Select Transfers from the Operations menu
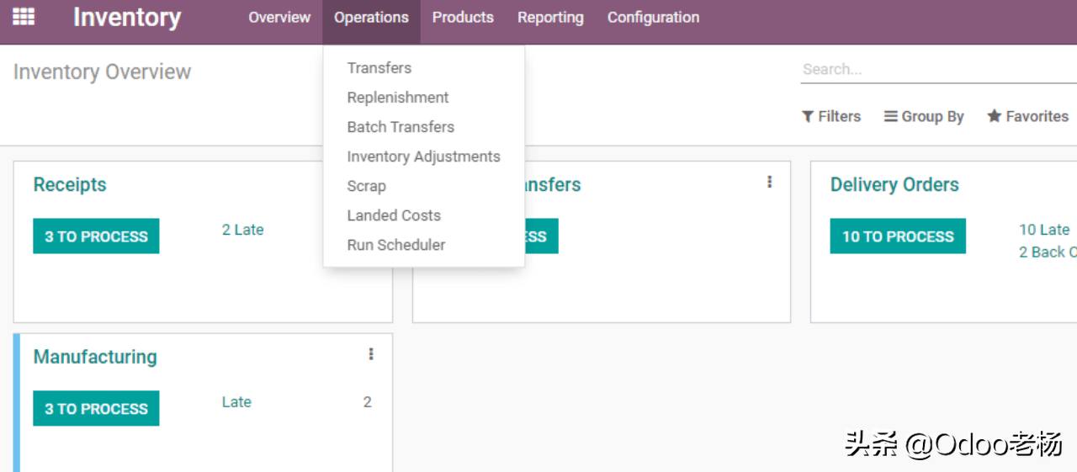The height and width of the screenshot is (472, 1077). [x=379, y=68]
